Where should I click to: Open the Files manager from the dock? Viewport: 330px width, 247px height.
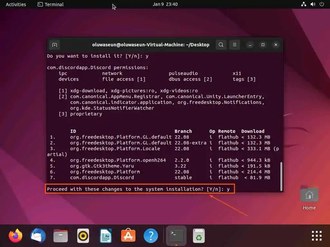[x=61, y=236]
